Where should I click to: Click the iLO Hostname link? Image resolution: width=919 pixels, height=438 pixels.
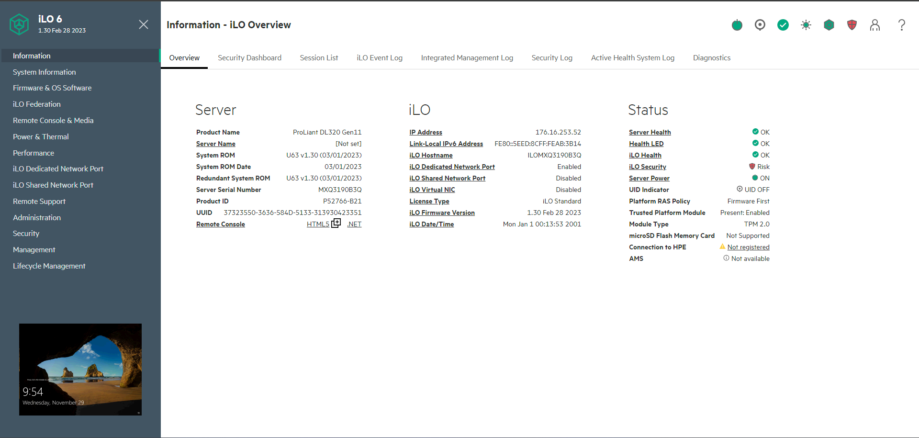[431, 155]
